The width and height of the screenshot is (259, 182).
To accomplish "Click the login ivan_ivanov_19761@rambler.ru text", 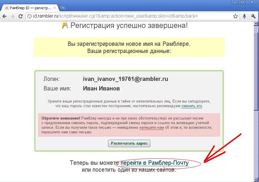I will click(x=126, y=79).
